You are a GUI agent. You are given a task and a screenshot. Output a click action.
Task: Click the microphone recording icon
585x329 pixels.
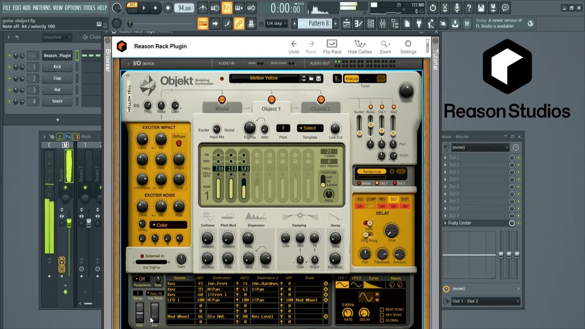tap(457, 8)
